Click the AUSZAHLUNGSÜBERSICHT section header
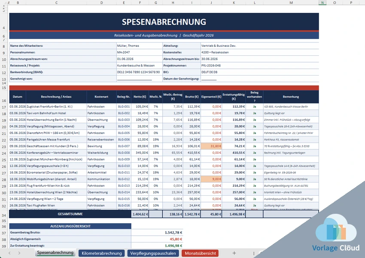This screenshot has width=365, height=258. 70,226
